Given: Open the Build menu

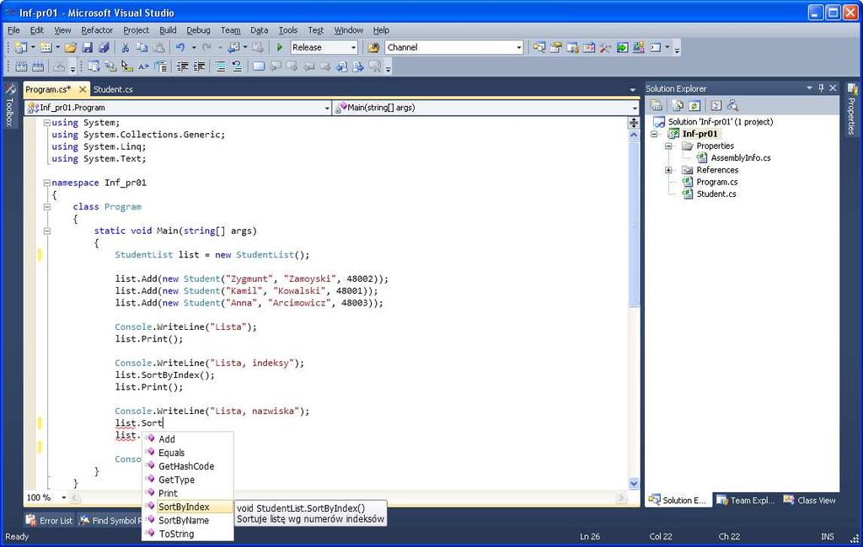Looking at the screenshot, I should (x=168, y=30).
